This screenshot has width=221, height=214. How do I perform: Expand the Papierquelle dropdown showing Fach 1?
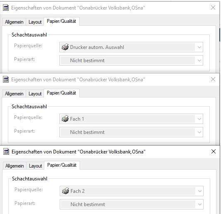[x=131, y=119]
